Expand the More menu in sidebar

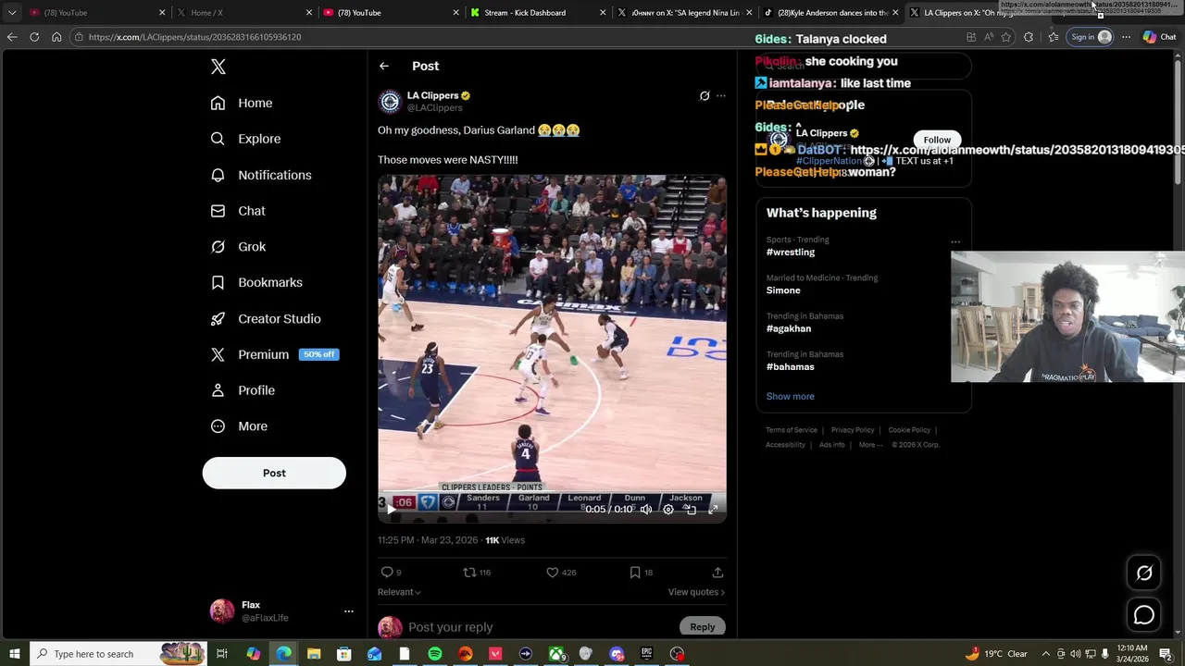click(x=239, y=426)
